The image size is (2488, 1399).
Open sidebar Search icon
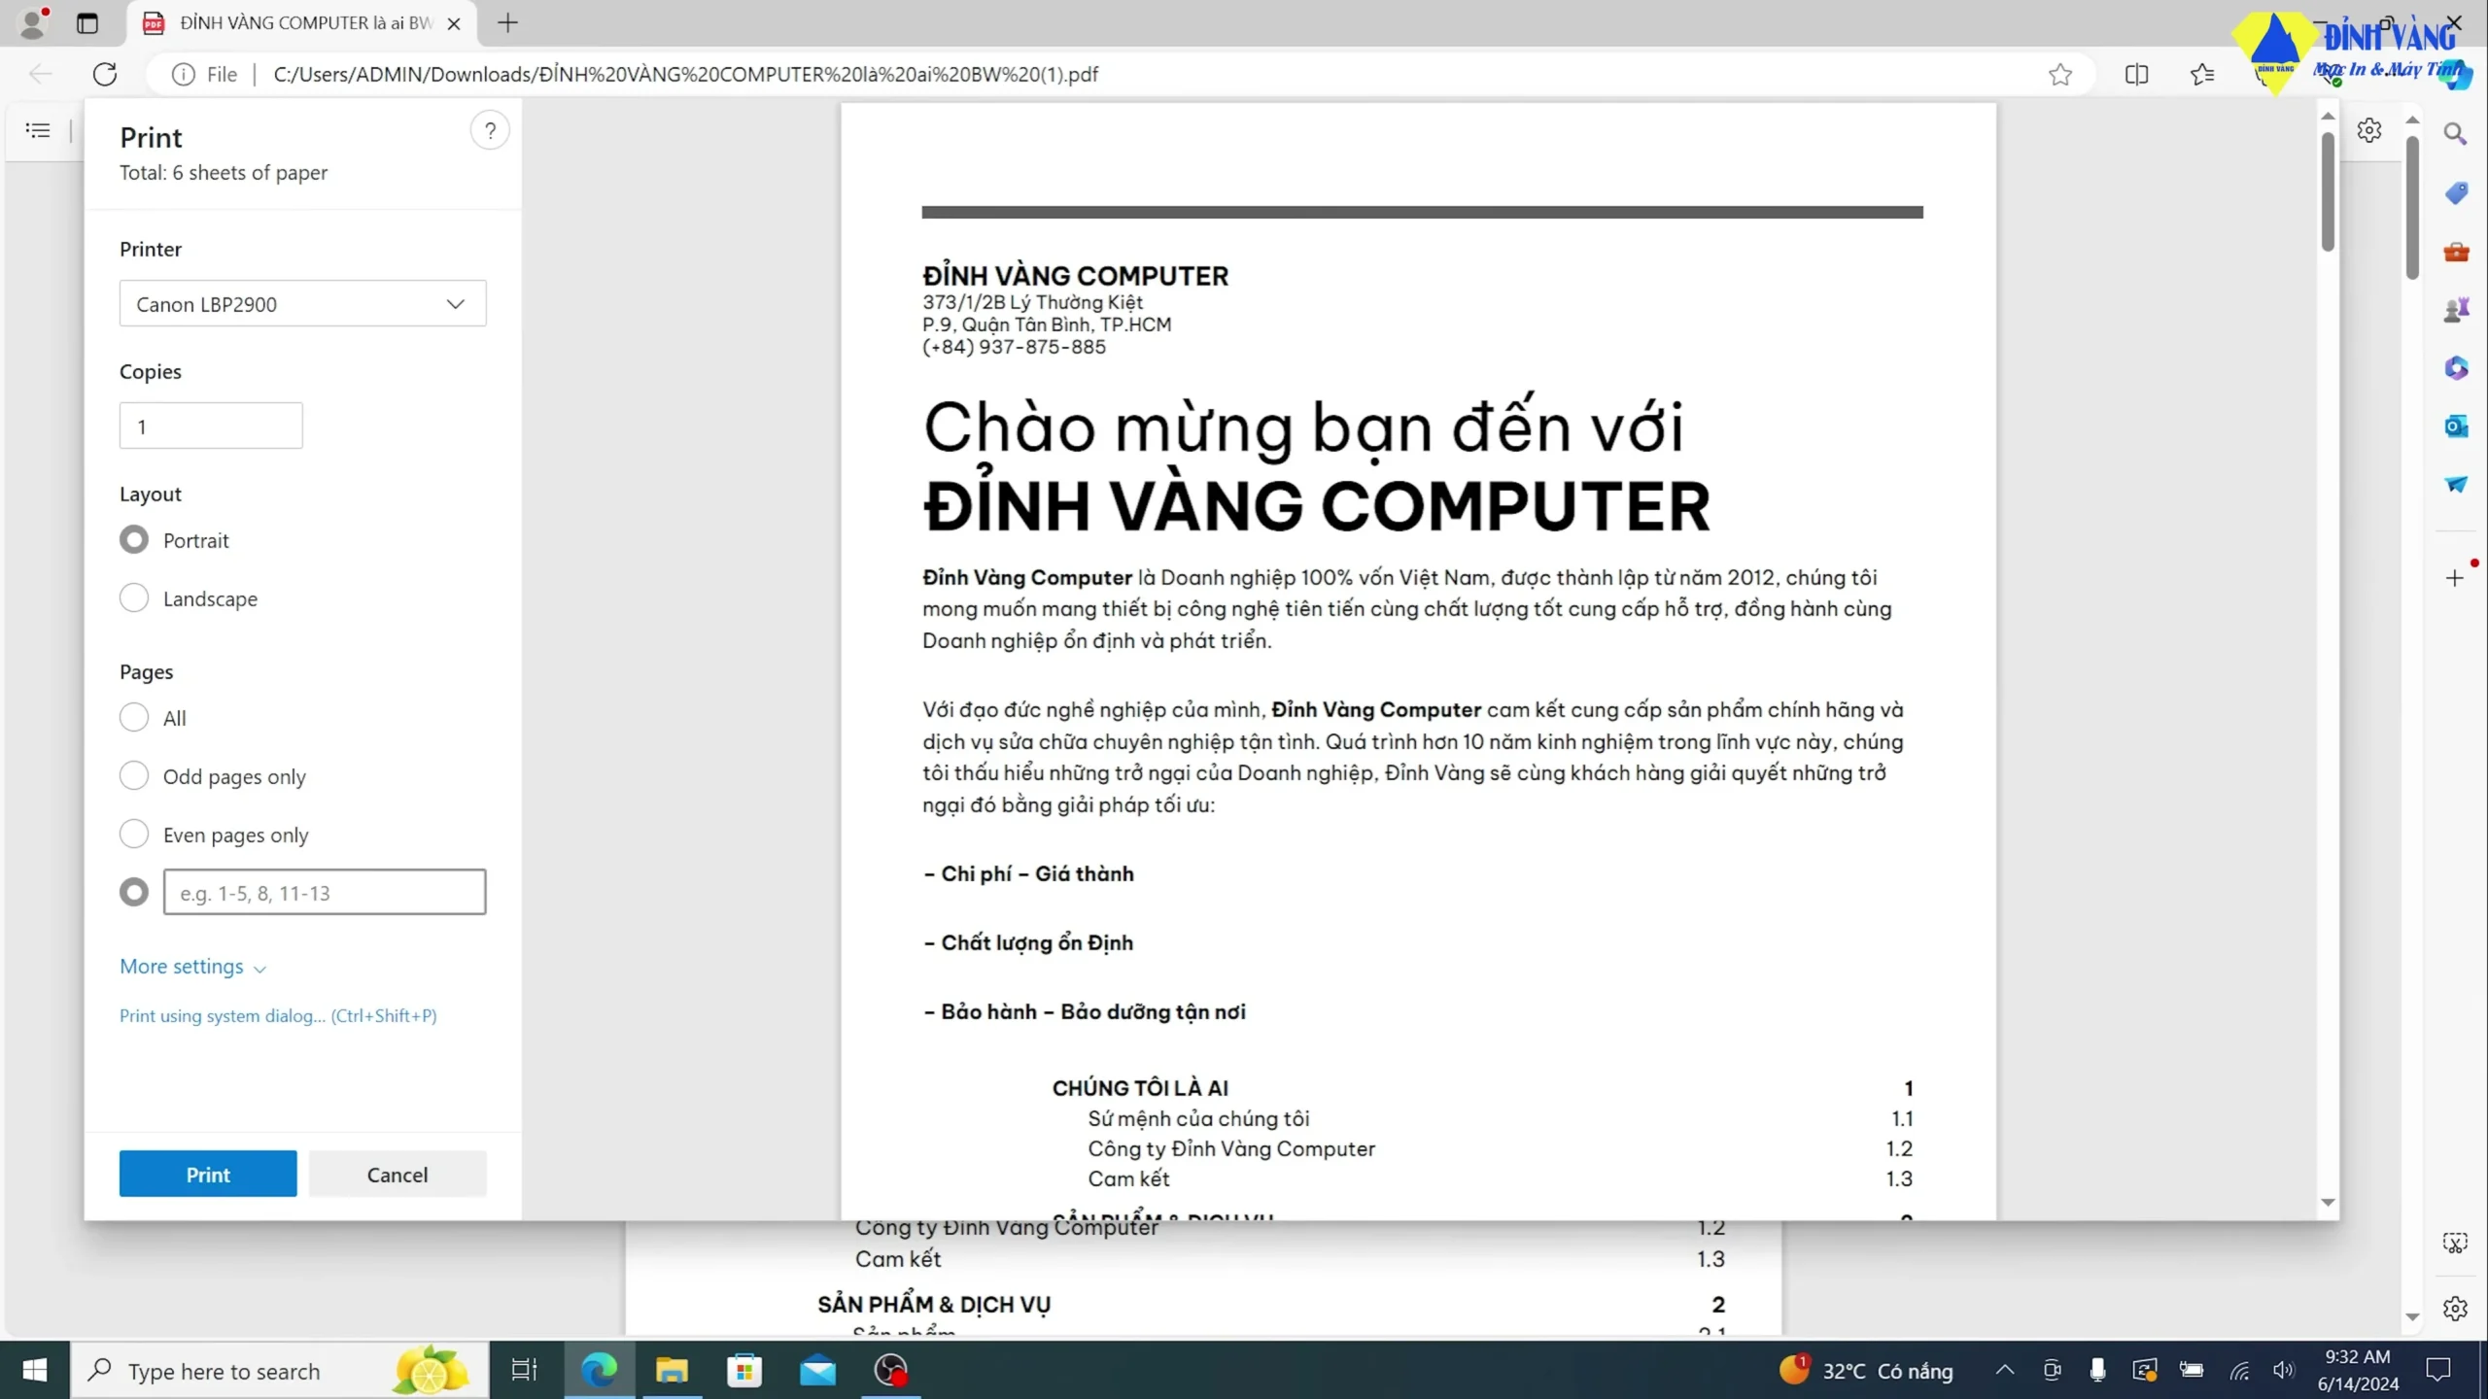[2455, 134]
